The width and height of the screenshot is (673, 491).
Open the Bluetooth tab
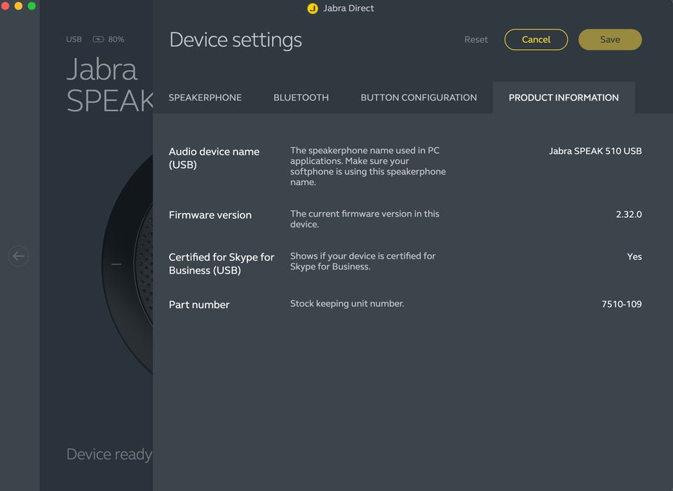pos(301,97)
